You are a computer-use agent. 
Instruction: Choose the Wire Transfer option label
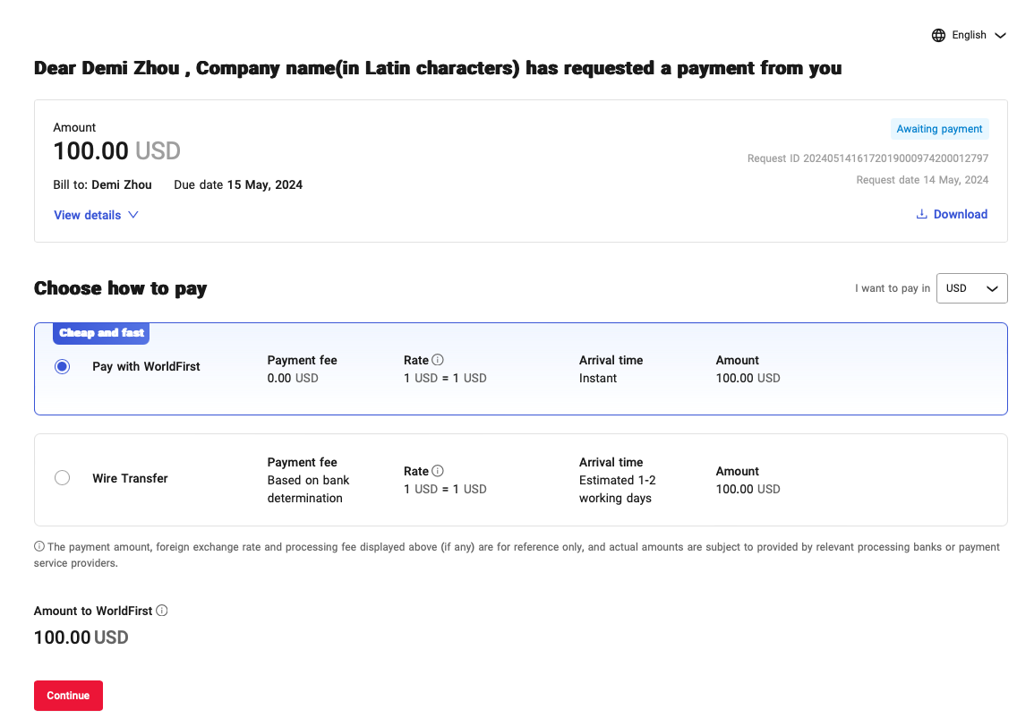pyautogui.click(x=130, y=479)
